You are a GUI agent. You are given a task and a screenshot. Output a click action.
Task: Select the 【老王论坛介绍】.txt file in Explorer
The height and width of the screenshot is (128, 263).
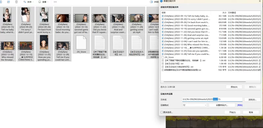tap(118, 45)
